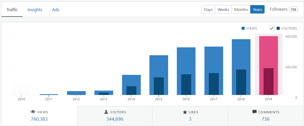
Task: Click the speech bubble Comments icon
Action: 255,112
